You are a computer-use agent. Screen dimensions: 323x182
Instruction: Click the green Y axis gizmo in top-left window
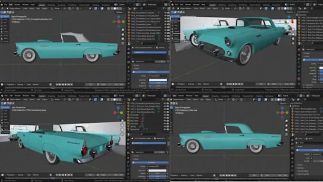click(123, 21)
